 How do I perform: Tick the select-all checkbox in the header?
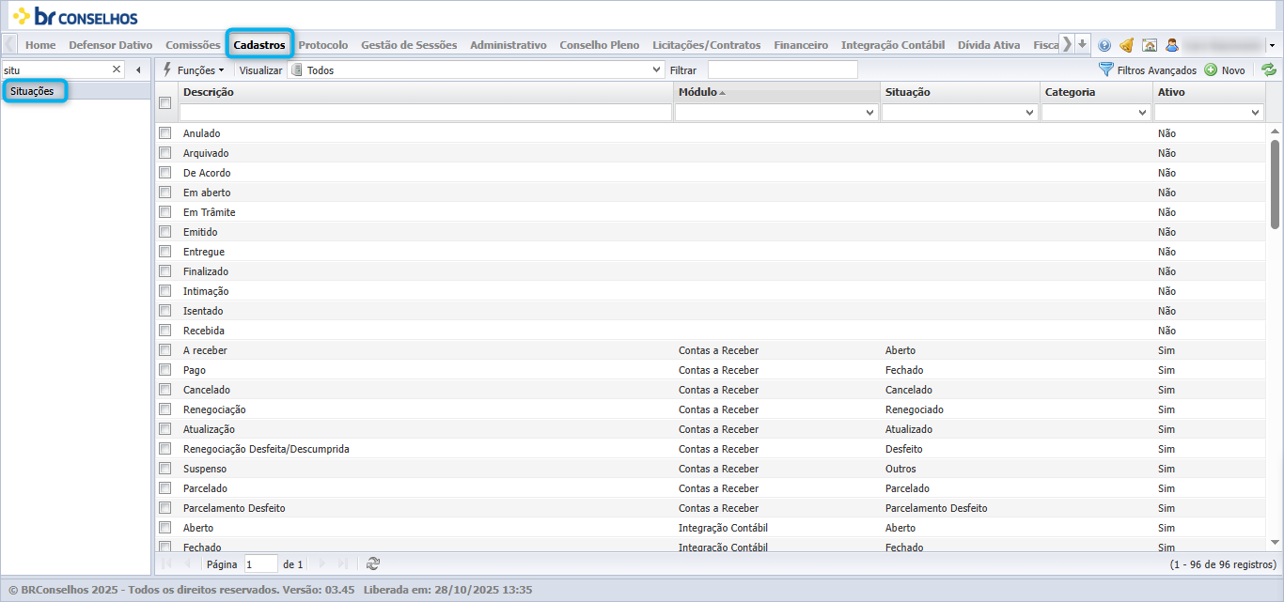[165, 102]
